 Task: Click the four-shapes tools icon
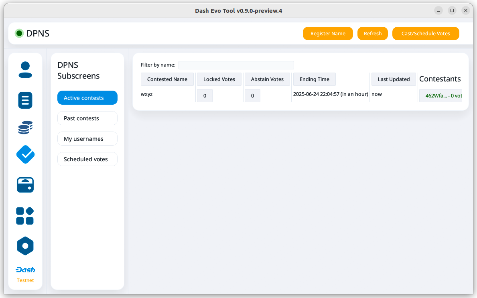(x=25, y=216)
